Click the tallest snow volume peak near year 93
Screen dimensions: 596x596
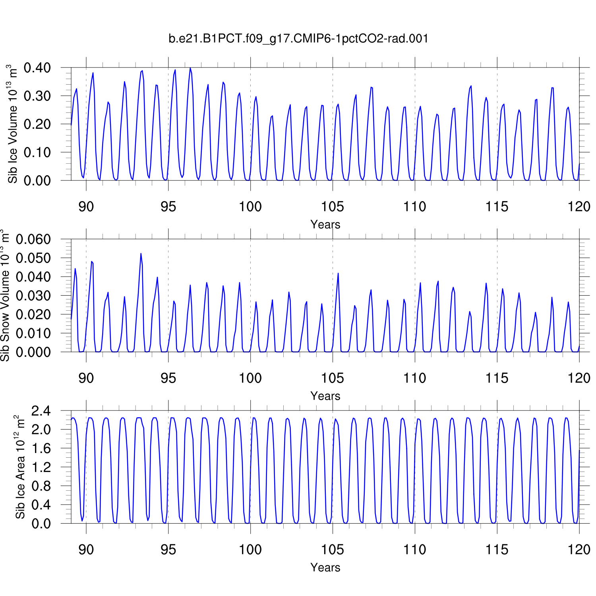pos(141,253)
